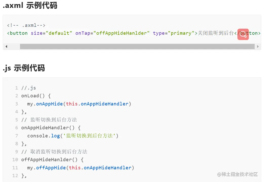
Task: Click the horizontal scrollbar thumb under axml code
Action: [137, 46]
